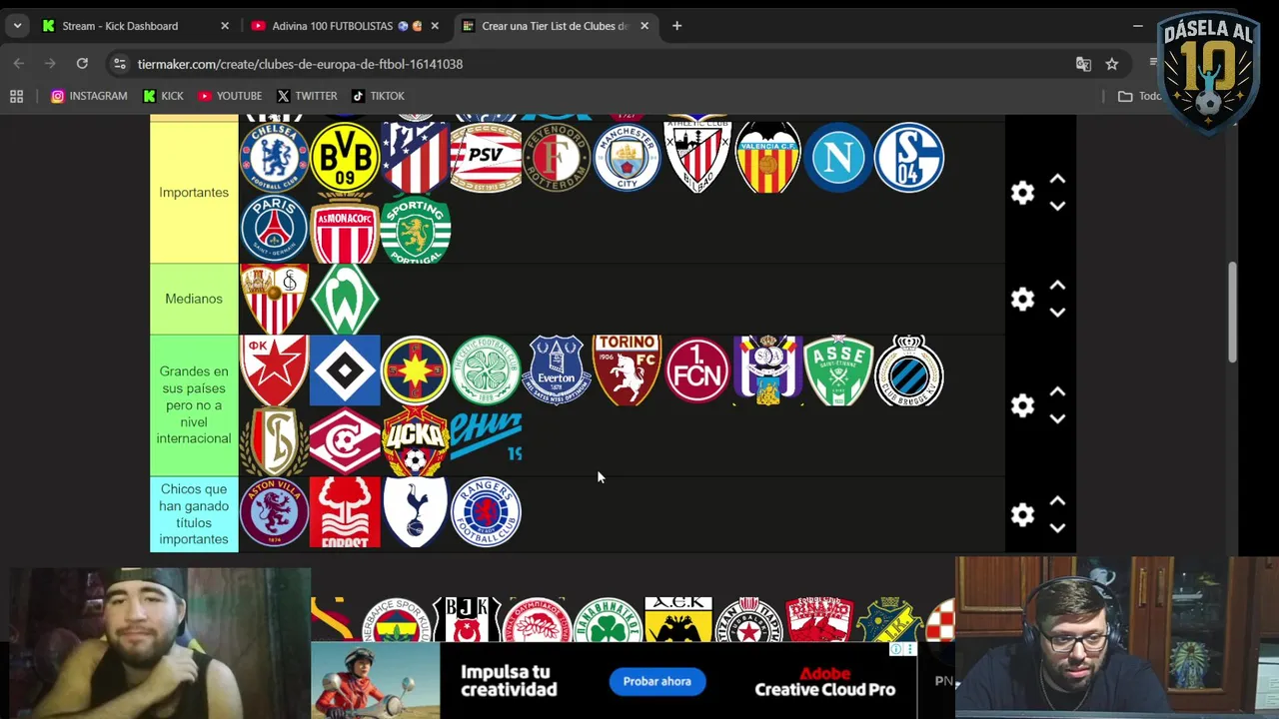Move Medianos tier down
1279x719 pixels.
tap(1057, 312)
